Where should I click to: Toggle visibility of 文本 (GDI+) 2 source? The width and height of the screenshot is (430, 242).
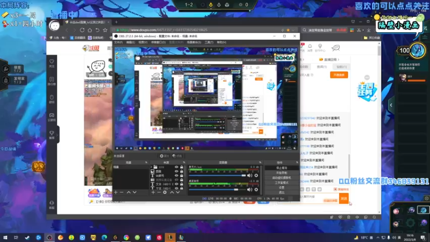pos(176,184)
